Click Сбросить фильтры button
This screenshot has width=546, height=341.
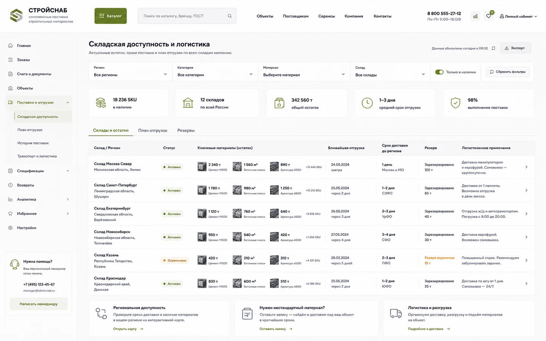pos(508,72)
